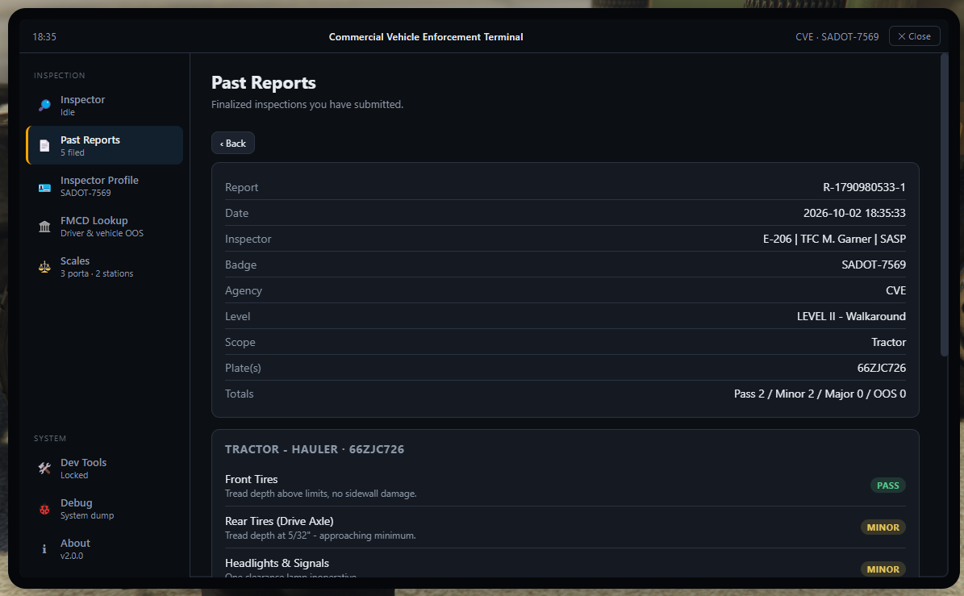Select FMCD Lookup in sidebar

(x=105, y=226)
